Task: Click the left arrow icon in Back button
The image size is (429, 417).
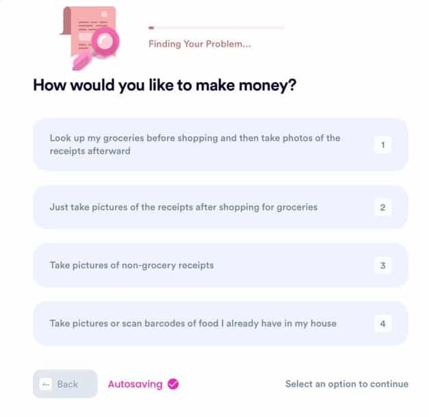Action: coord(46,384)
